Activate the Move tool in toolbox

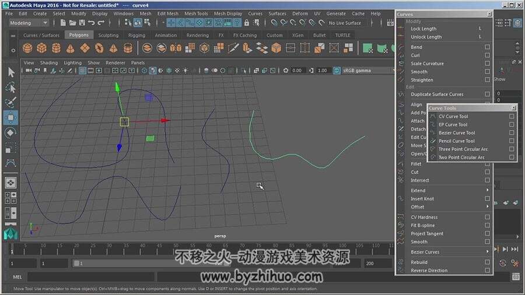click(10, 118)
